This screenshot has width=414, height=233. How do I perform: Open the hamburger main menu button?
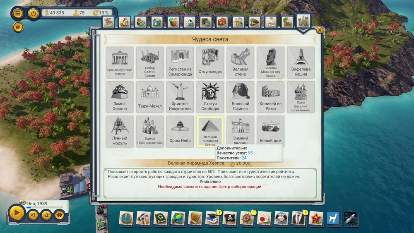[x=18, y=13]
